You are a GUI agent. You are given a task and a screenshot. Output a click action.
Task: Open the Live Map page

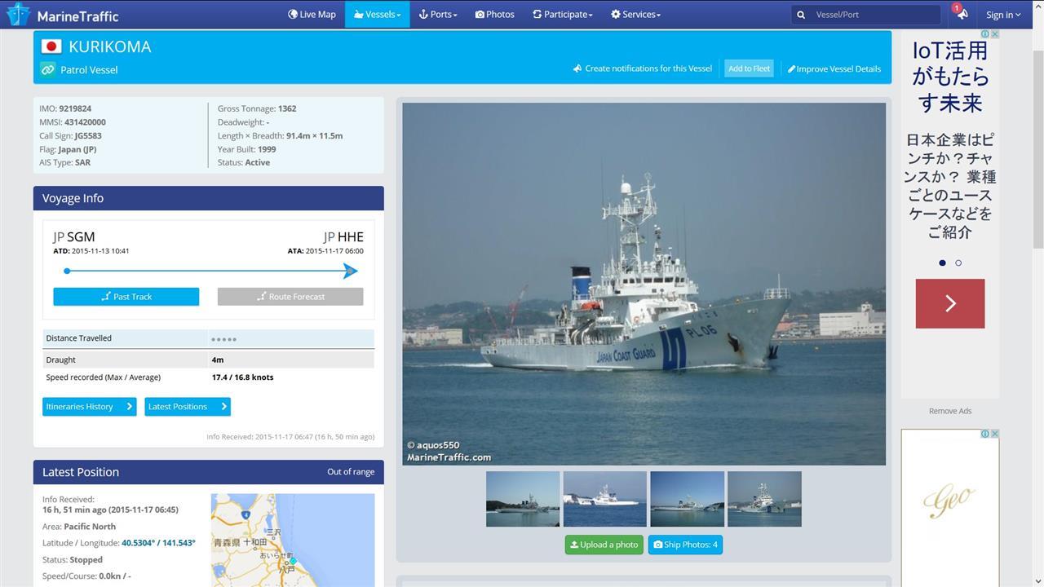tap(312, 14)
